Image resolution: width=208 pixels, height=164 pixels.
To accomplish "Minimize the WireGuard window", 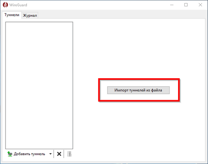I will pos(172,5).
